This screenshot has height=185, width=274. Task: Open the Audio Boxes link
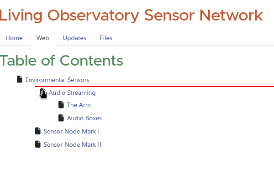tap(84, 118)
